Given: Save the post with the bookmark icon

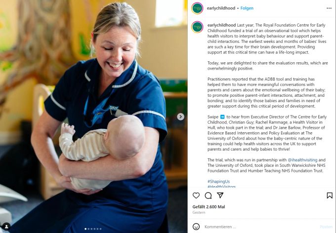Looking at the screenshot, I should (330, 195).
